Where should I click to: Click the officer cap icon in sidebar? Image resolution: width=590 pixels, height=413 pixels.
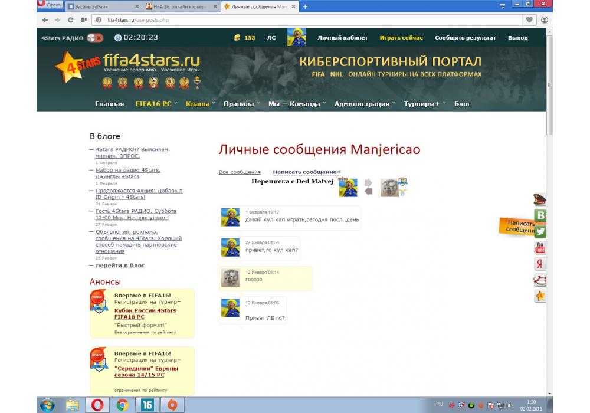pyautogui.click(x=540, y=199)
